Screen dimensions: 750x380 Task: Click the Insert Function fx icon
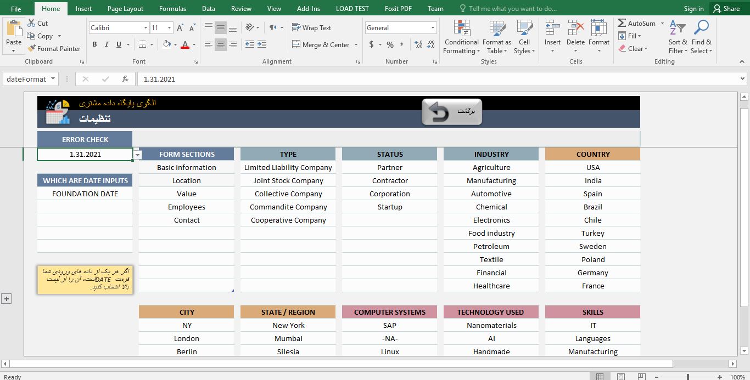coord(125,79)
